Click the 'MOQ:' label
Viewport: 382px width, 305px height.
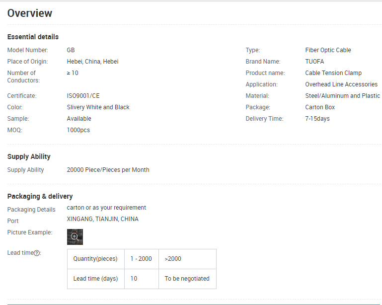point(14,130)
